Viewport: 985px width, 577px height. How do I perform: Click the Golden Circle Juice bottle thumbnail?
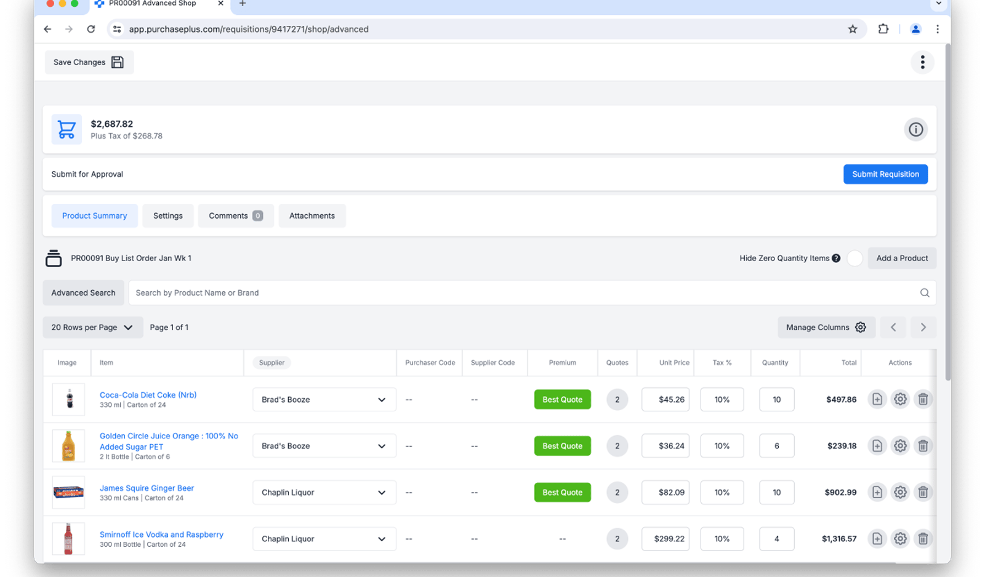coord(68,446)
